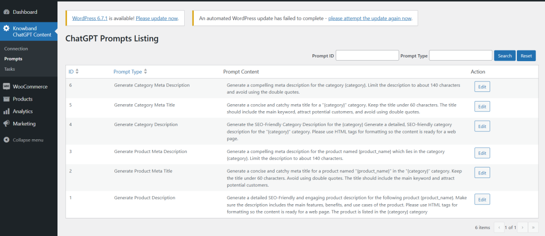Open the Knowband ChatGPT Content menu
Screen dimensions: 545x236
click(29, 31)
